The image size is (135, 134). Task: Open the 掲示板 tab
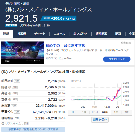pos(22,34)
